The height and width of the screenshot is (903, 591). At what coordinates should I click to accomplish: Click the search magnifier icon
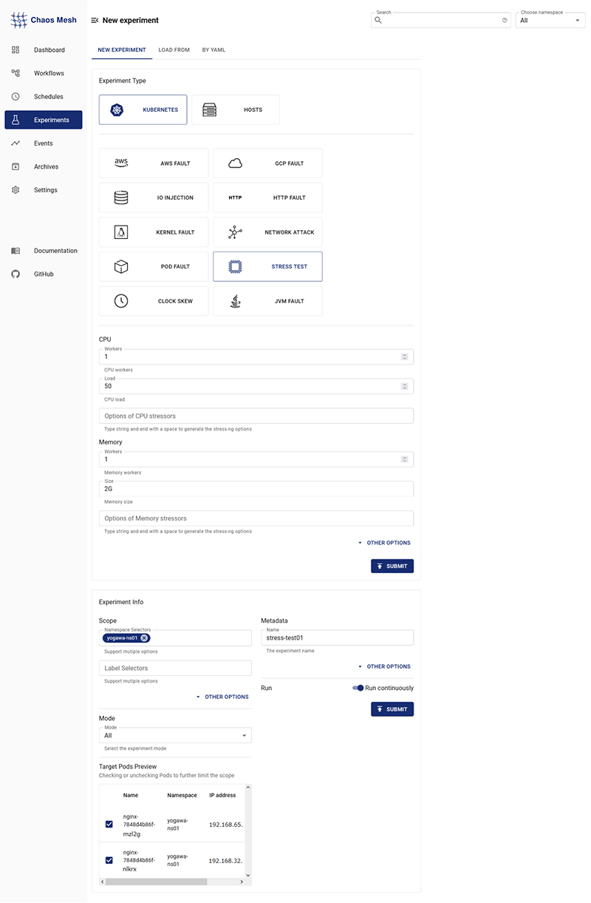378,20
